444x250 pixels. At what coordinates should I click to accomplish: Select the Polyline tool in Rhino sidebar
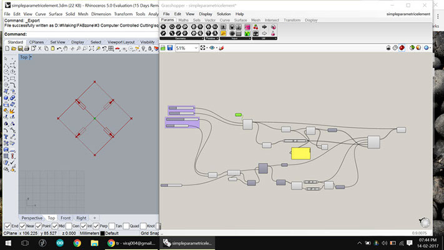pyautogui.click(x=6, y=66)
